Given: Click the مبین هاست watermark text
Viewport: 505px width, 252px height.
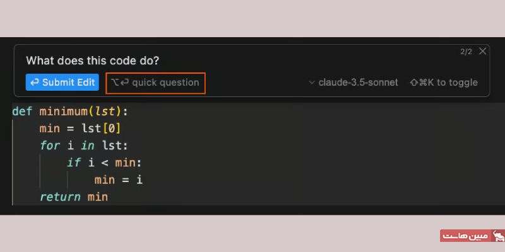Looking at the screenshot, I should (465, 236).
